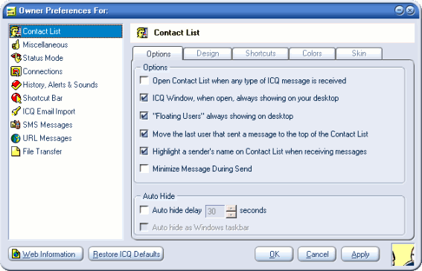Select Contact List in the preferences list
Screen dimensions: 422x271
(66, 31)
